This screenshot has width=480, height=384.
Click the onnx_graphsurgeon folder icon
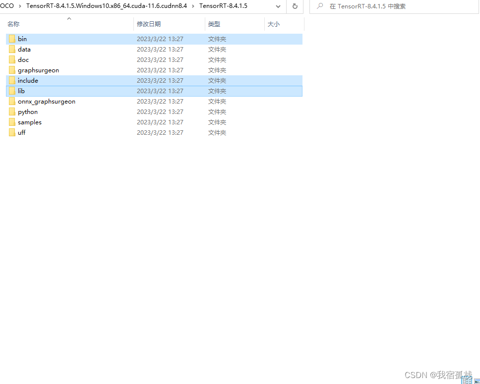(x=12, y=101)
